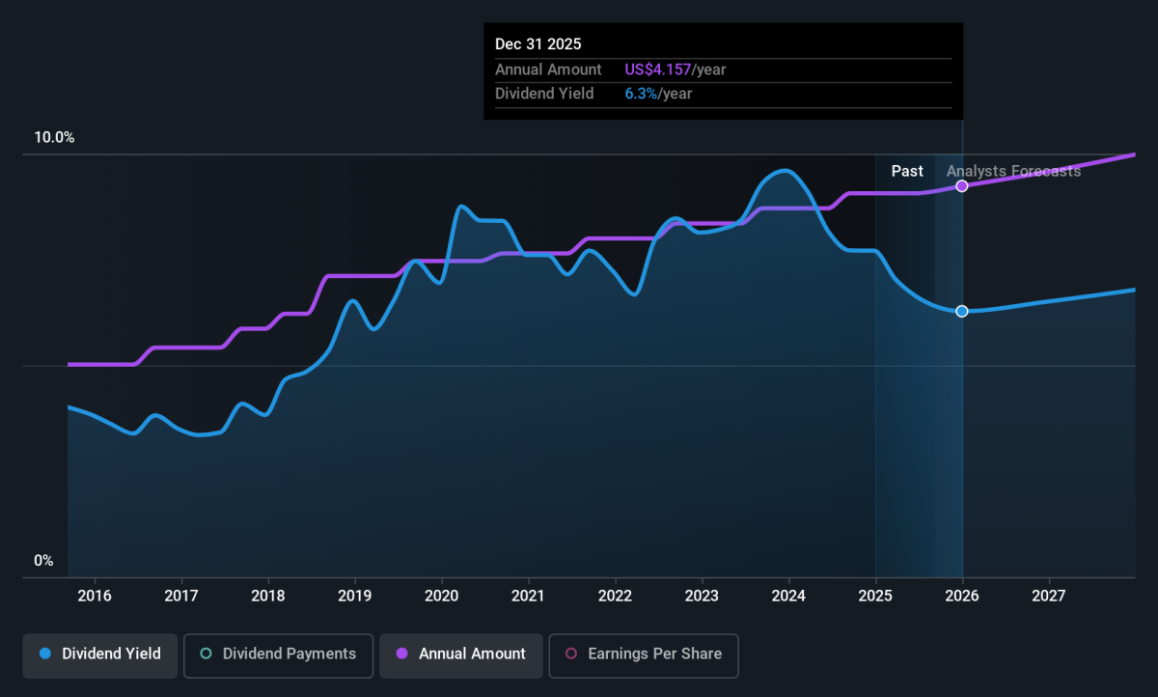The height and width of the screenshot is (697, 1158).
Task: Select the 2020 x-axis label
Action: coord(442,595)
